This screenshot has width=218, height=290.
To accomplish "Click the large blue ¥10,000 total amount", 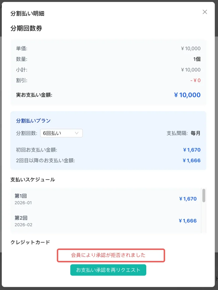I will 187,95.
